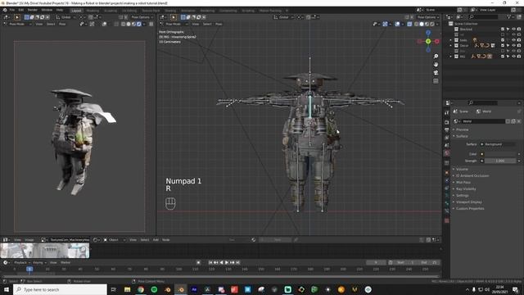Click the pan hand gizmo in the viewport
The height and width of the screenshot is (295, 524).
pyautogui.click(x=436, y=64)
